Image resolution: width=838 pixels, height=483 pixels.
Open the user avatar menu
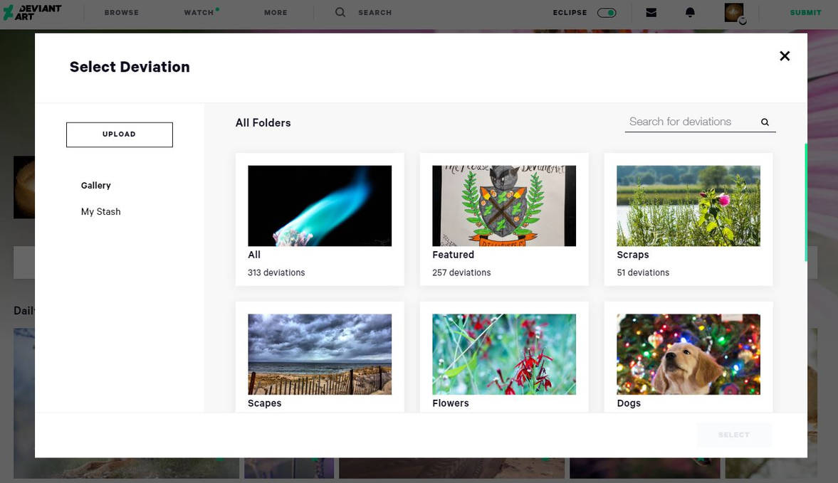[x=734, y=12]
